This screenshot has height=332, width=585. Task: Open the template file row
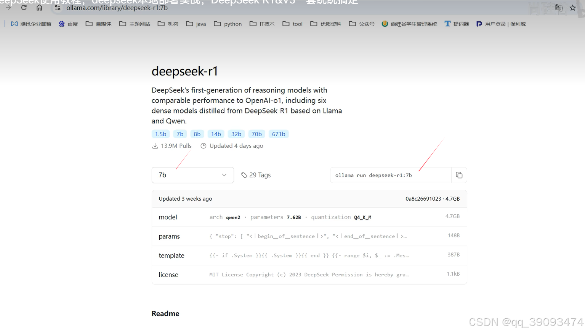309,255
